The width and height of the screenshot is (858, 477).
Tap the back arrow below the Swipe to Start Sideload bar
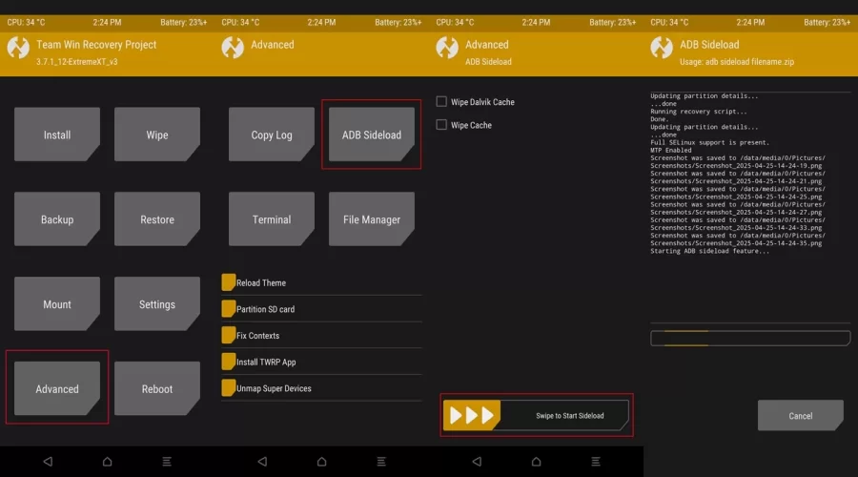(477, 462)
